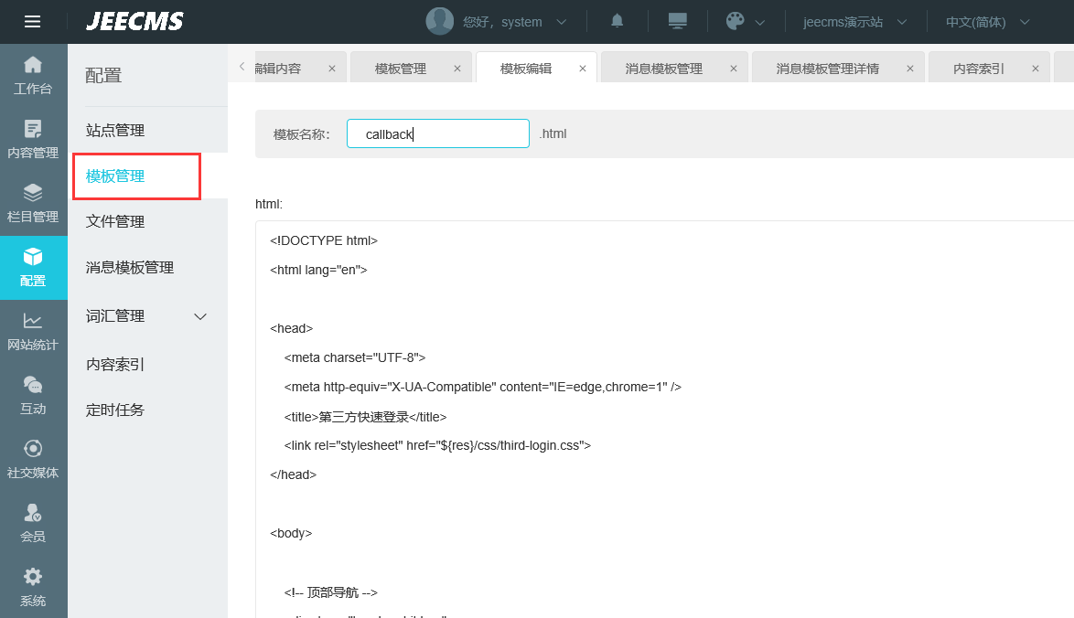Click the JEECMS logo

pos(134,22)
